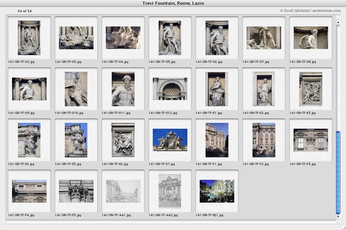Select thumbnail 1A1-SN-TF-E4.jpg
The image size is (346, 230).
[29, 140]
